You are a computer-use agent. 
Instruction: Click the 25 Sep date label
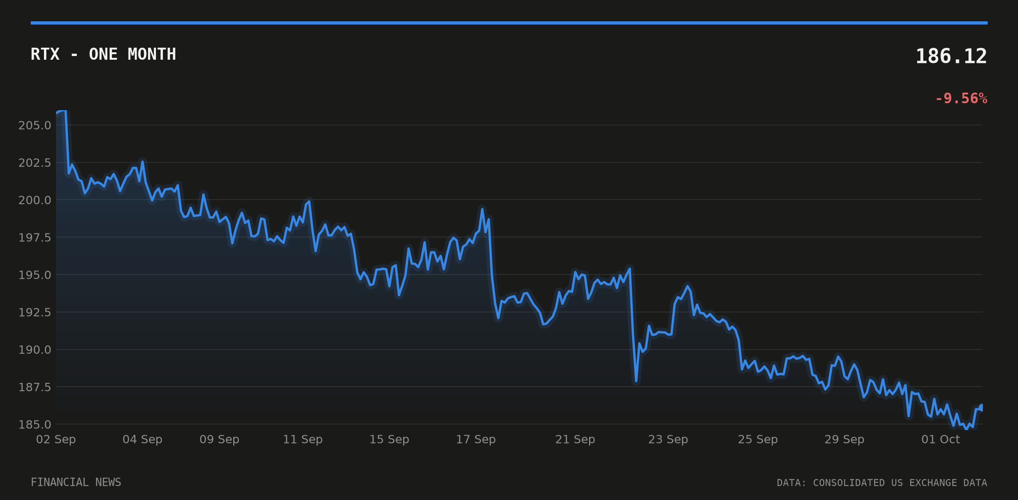click(758, 439)
